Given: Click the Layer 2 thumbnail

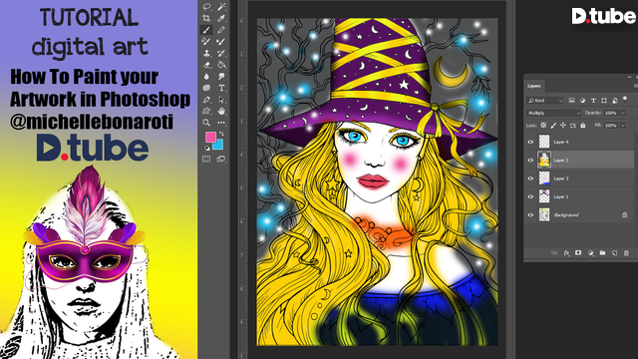Looking at the screenshot, I should [x=544, y=160].
